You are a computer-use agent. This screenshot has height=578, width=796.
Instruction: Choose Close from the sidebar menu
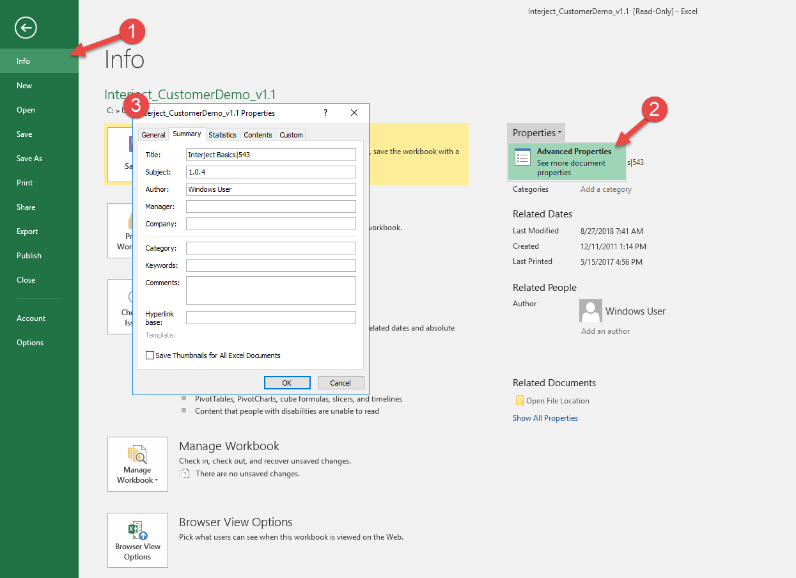(x=39, y=280)
